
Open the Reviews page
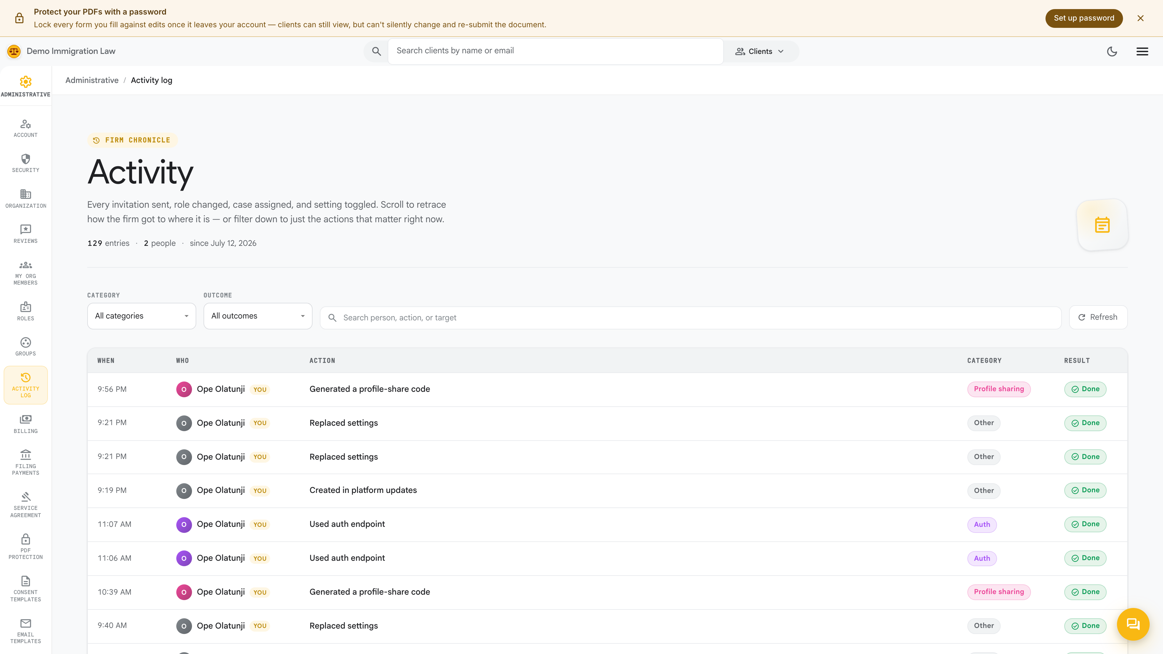(26, 234)
